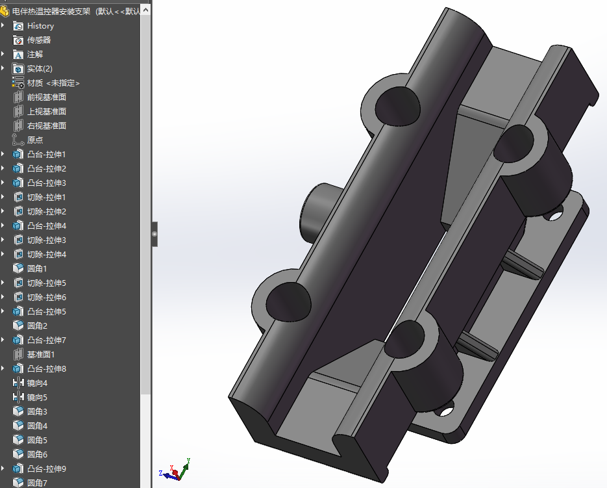This screenshot has height=488, width=607.
Task: Expand the 切除-拉伸4 feature
Action: coord(3,254)
